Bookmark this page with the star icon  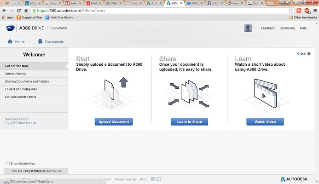point(291,11)
